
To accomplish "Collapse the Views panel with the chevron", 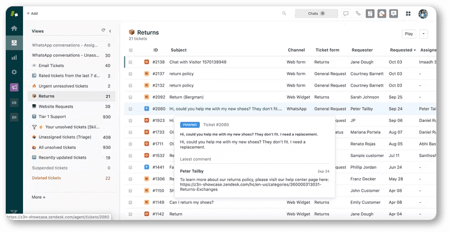I will [110, 31].
